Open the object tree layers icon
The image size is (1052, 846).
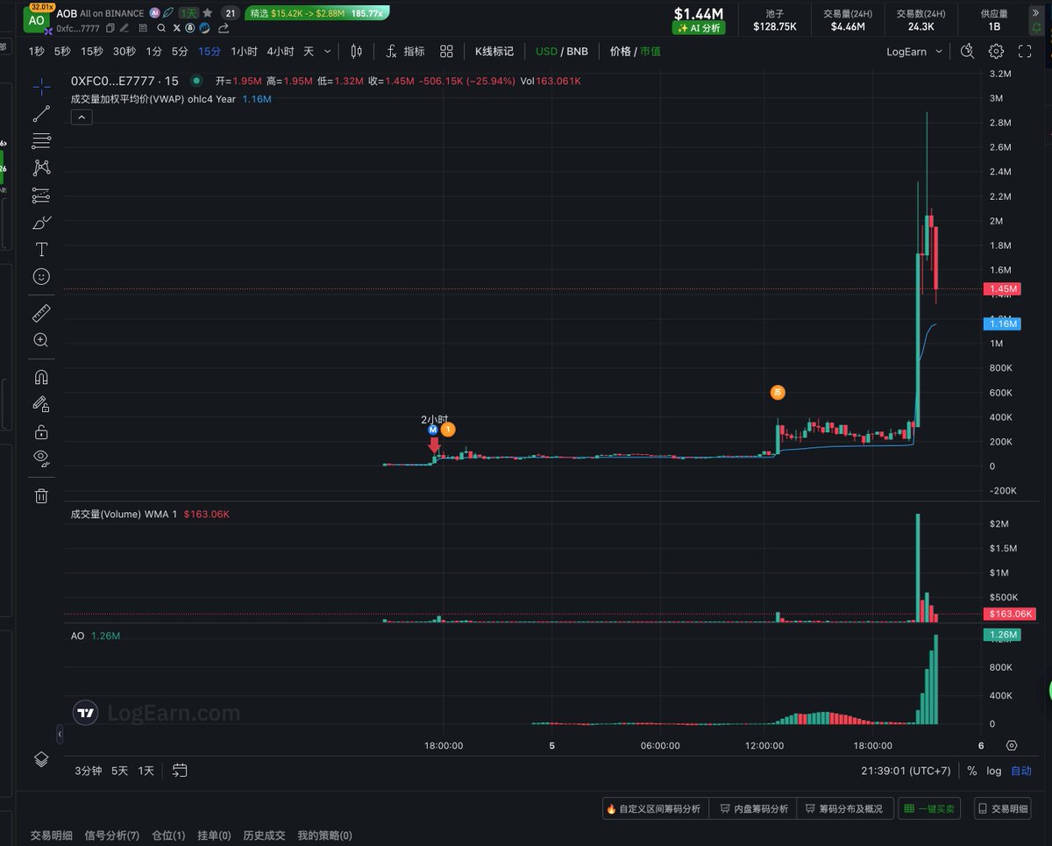pos(41,759)
